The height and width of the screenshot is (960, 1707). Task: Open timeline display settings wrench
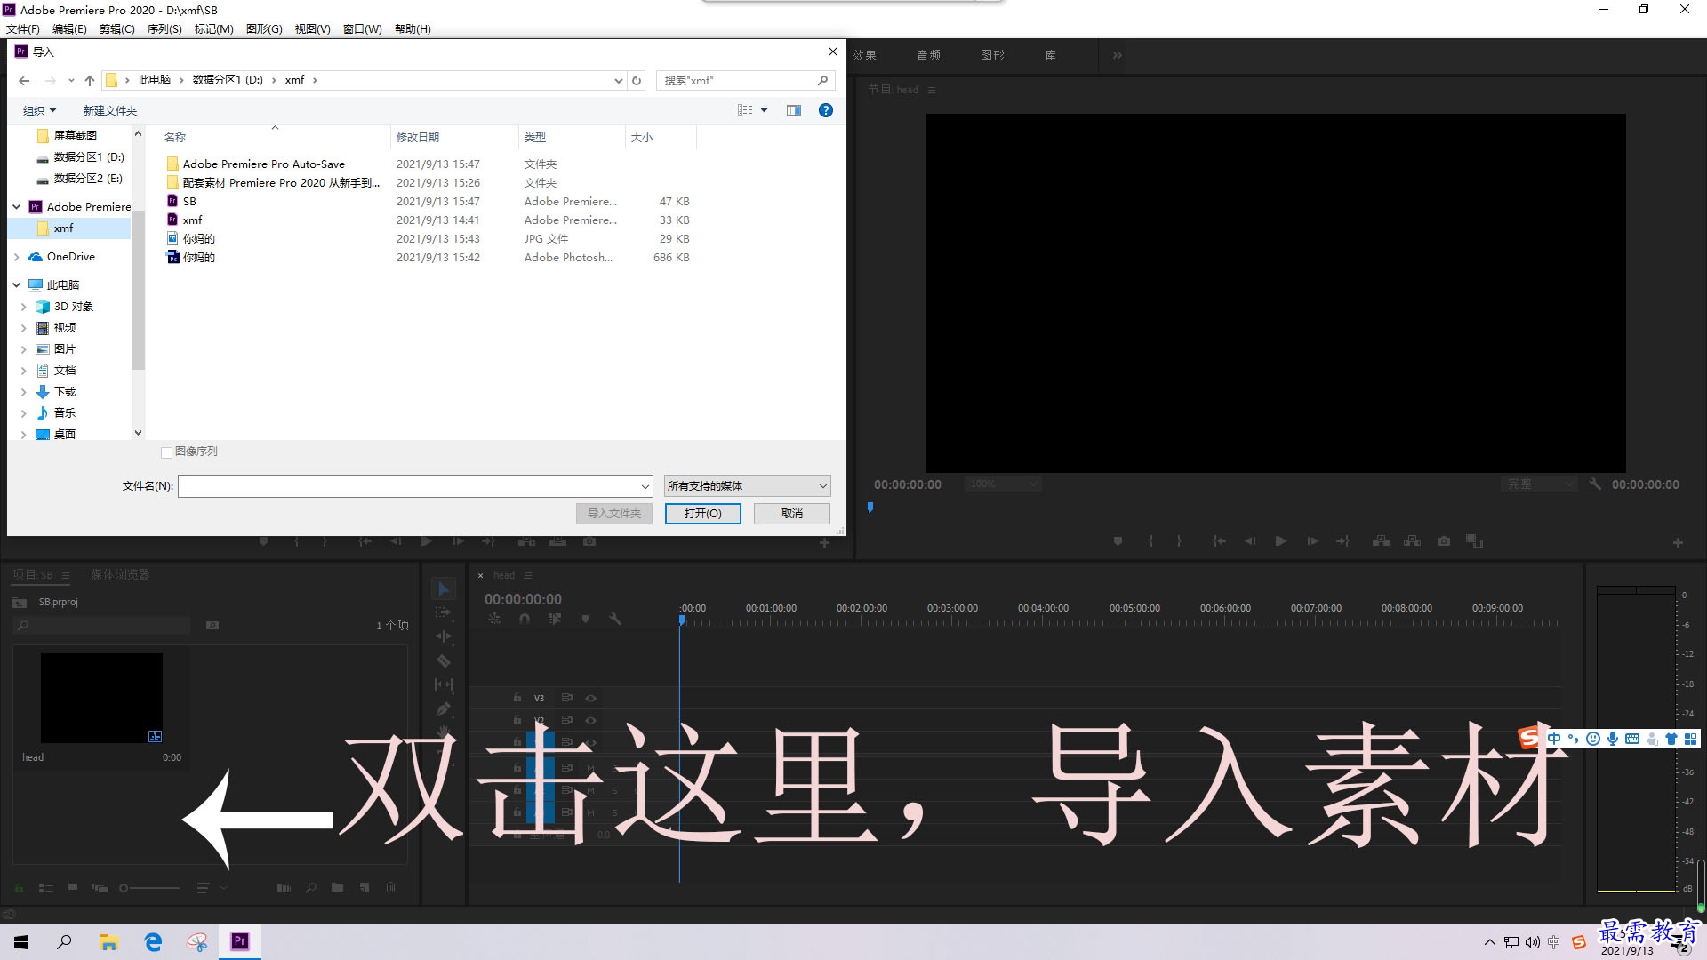(x=614, y=619)
